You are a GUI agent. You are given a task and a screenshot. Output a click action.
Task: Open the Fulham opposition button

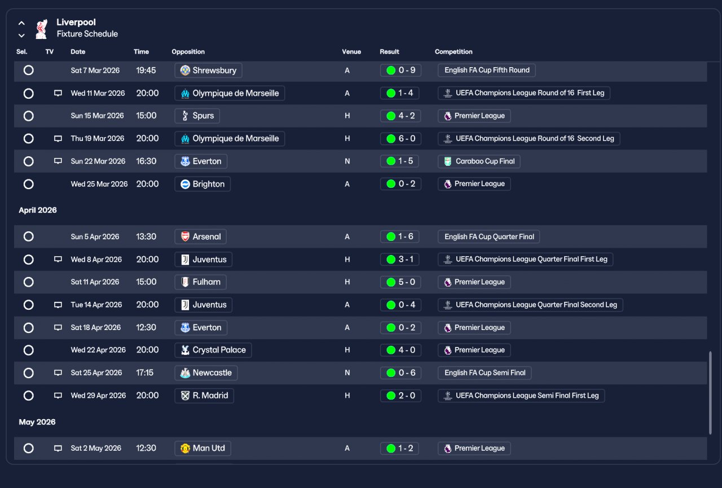(201, 282)
